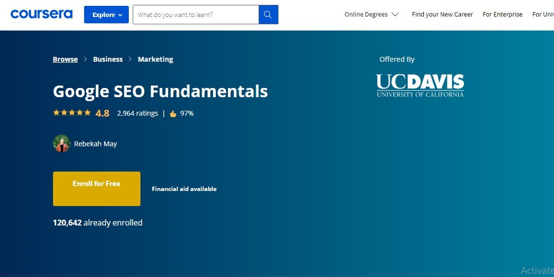
Task: Open the Financial aid available link
Action: (x=184, y=189)
